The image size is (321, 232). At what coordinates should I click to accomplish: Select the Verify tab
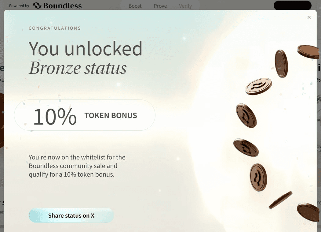tap(185, 6)
